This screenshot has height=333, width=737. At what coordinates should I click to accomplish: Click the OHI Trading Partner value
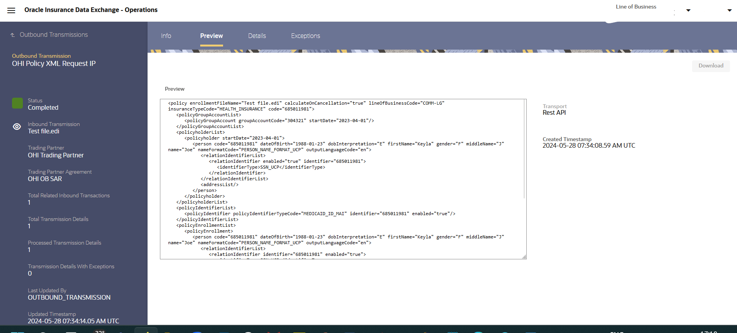(x=56, y=155)
